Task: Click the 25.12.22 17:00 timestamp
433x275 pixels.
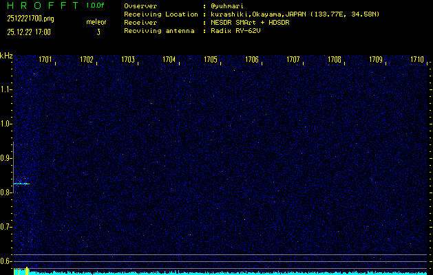Action: pos(31,32)
